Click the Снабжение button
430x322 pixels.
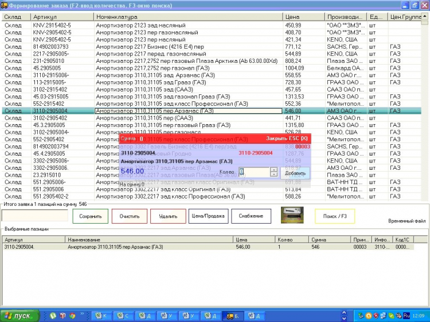pos(251,216)
